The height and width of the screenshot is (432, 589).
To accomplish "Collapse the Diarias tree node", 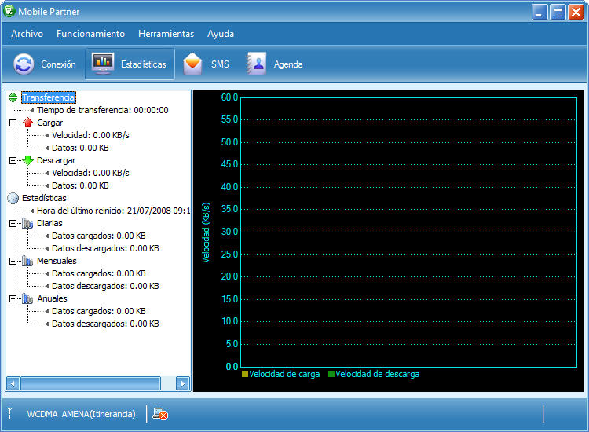I will click(x=13, y=223).
